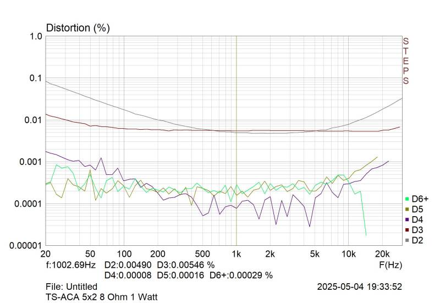Click the 500 frequency axis label

click(202, 254)
